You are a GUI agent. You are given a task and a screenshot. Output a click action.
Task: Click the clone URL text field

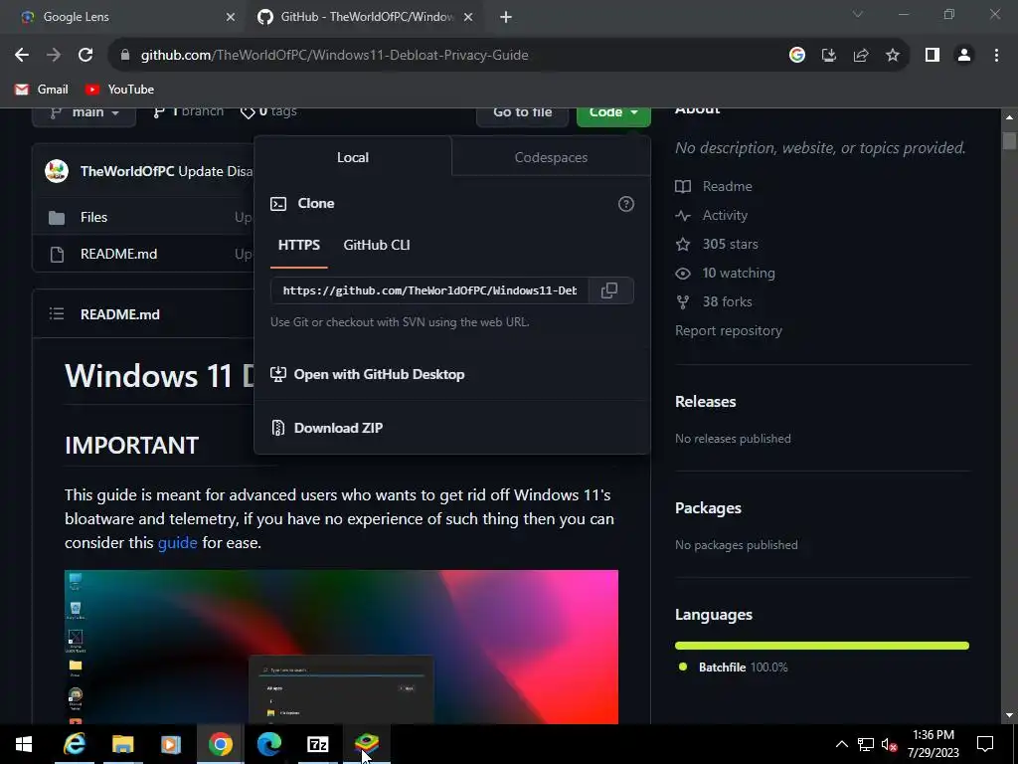[429, 290]
